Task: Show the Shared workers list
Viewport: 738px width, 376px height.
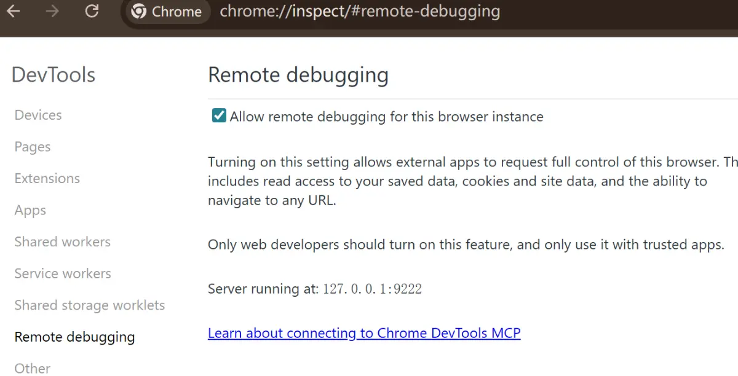Action: [x=63, y=241]
